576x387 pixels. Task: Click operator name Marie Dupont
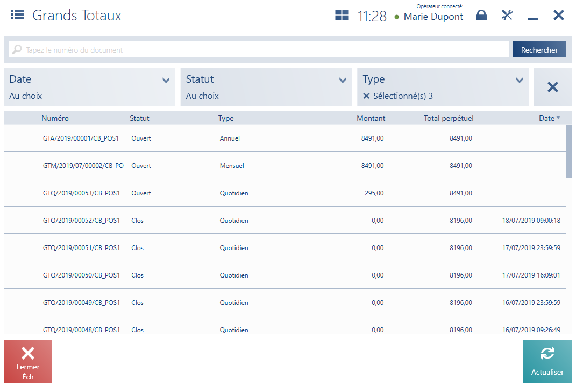point(433,17)
